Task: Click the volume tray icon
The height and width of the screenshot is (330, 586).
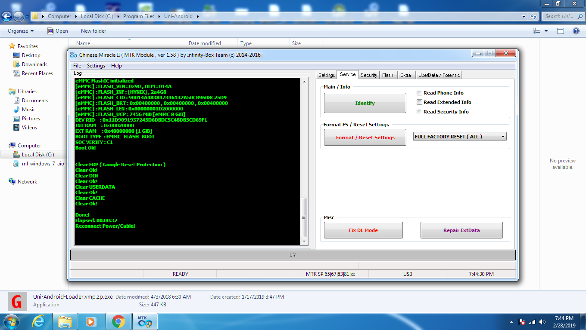Action: click(542, 322)
